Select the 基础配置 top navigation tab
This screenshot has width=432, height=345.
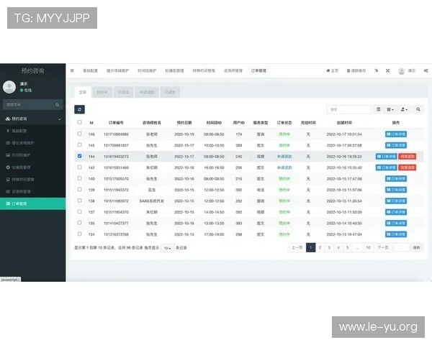(x=89, y=70)
